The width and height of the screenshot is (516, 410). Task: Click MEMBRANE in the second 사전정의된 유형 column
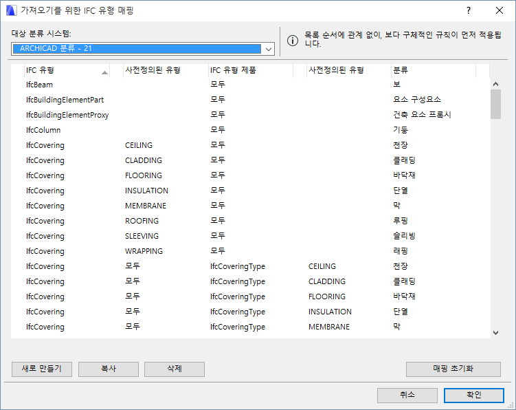coord(329,327)
